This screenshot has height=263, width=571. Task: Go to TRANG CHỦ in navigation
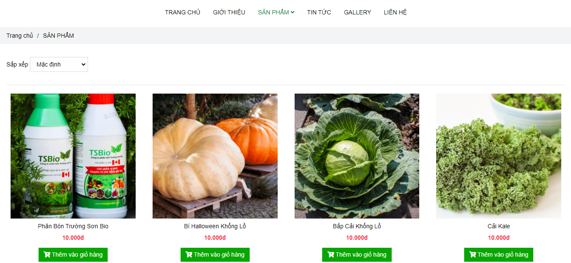(x=182, y=12)
